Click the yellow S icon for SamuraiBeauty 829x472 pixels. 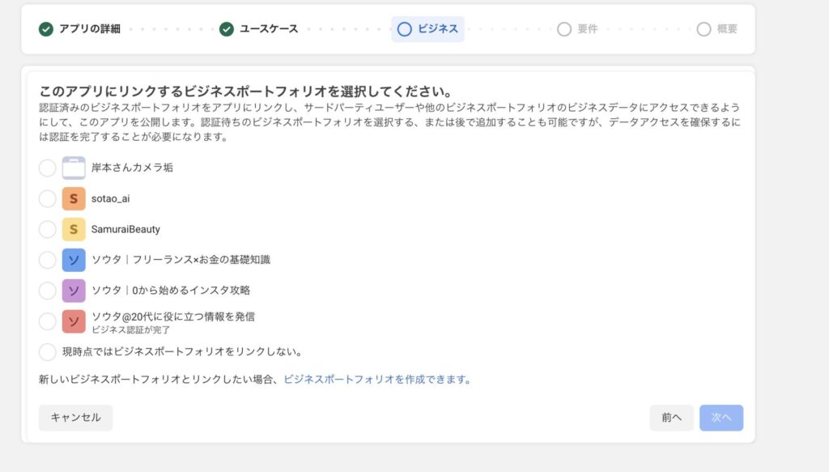(74, 229)
